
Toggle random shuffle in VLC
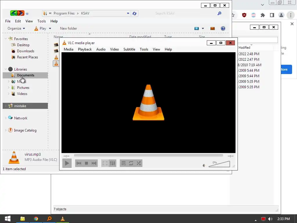tap(139, 163)
